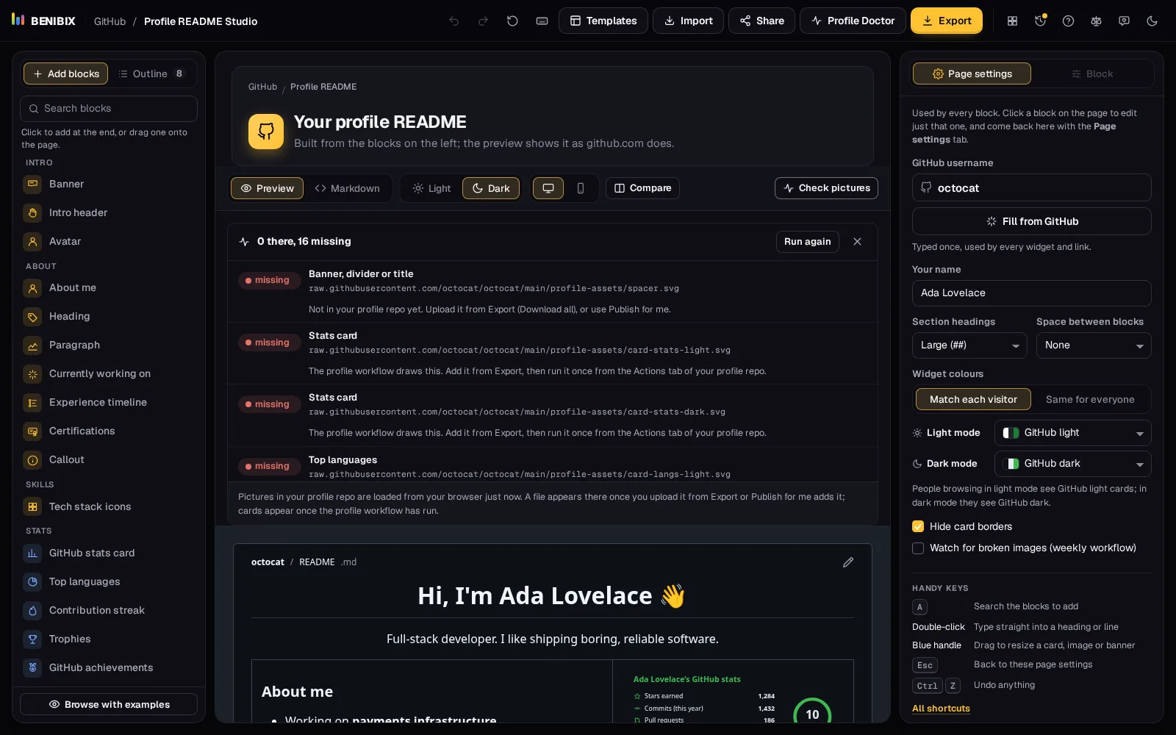Open the grid apps icon in the top bar

tap(1012, 21)
